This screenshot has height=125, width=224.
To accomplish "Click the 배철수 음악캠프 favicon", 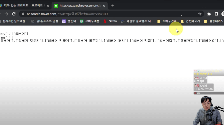I will [x=123, y=21].
